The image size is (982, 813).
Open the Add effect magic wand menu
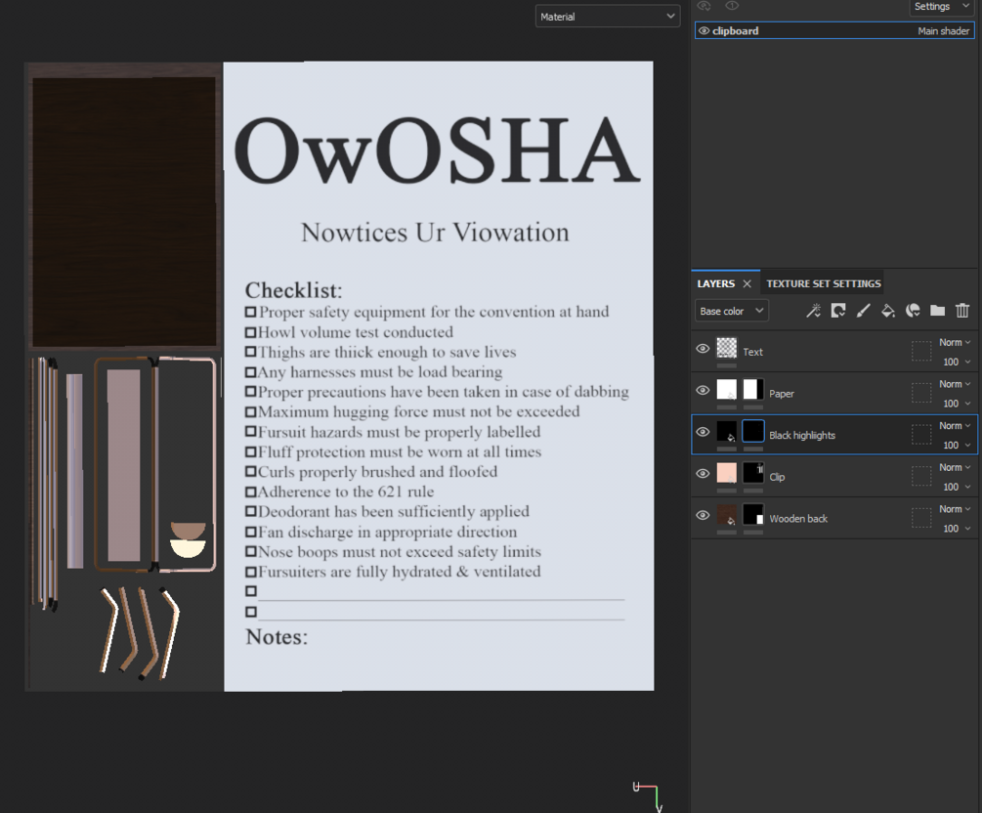814,311
